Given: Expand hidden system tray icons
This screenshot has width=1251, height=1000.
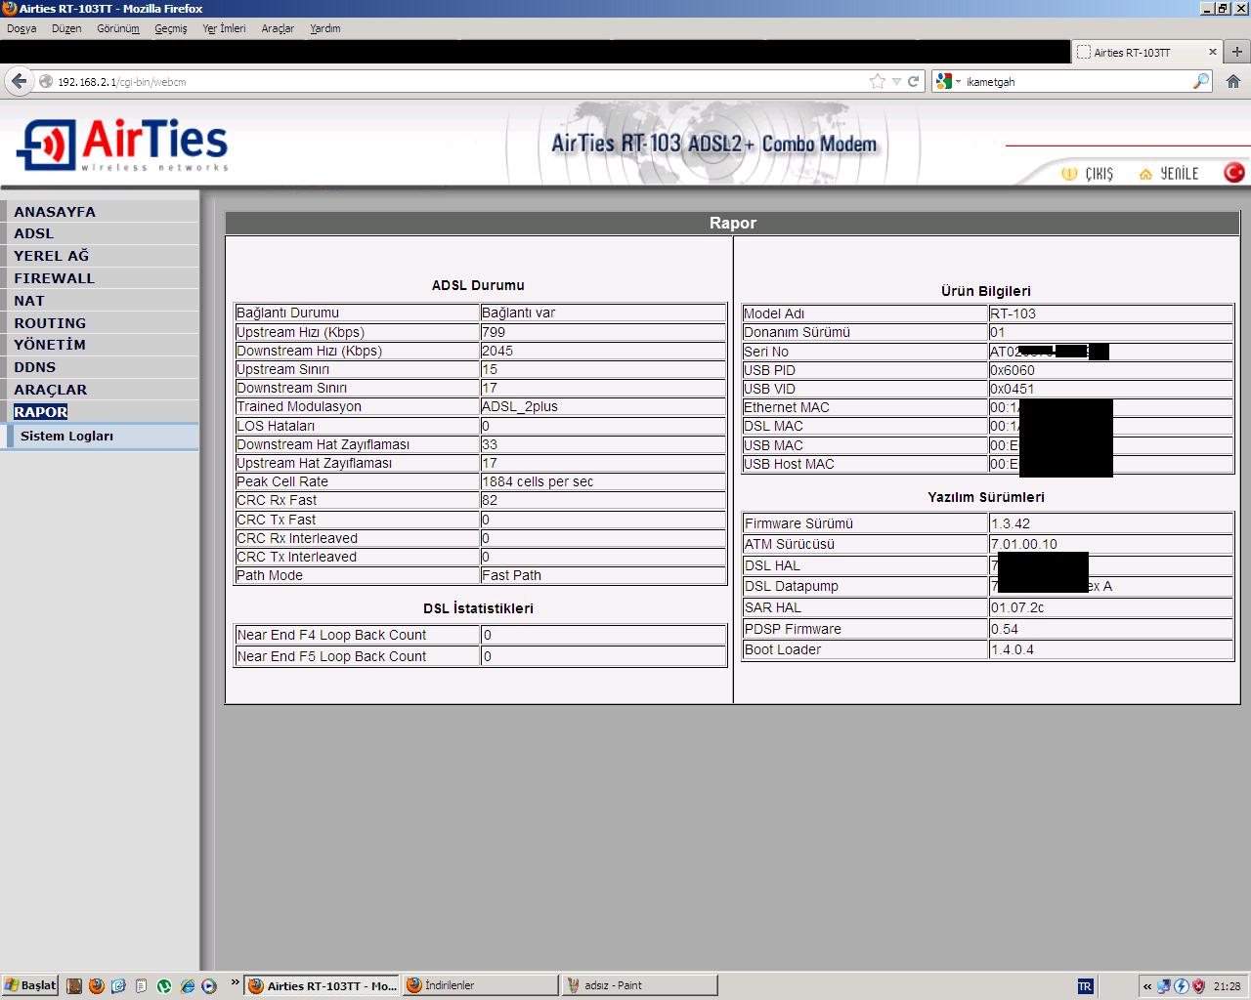Looking at the screenshot, I should 1147,986.
